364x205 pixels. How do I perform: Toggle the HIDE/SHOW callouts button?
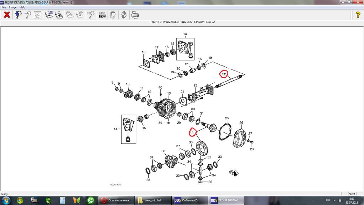pos(102,15)
